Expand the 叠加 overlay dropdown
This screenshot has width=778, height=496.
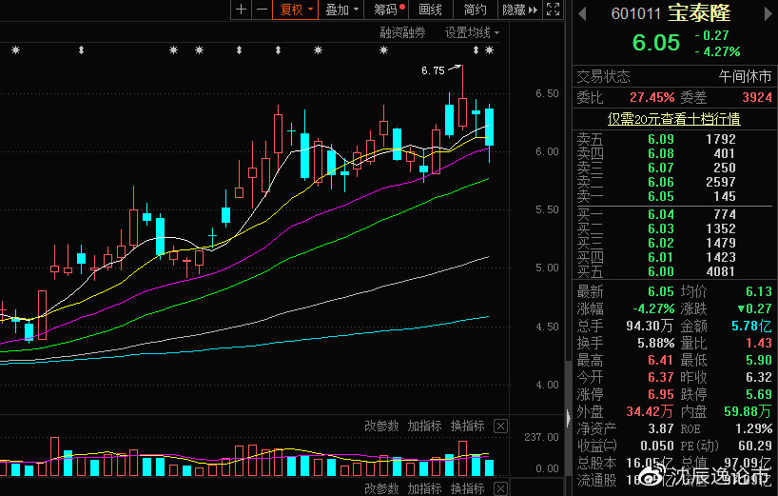pyautogui.click(x=341, y=10)
